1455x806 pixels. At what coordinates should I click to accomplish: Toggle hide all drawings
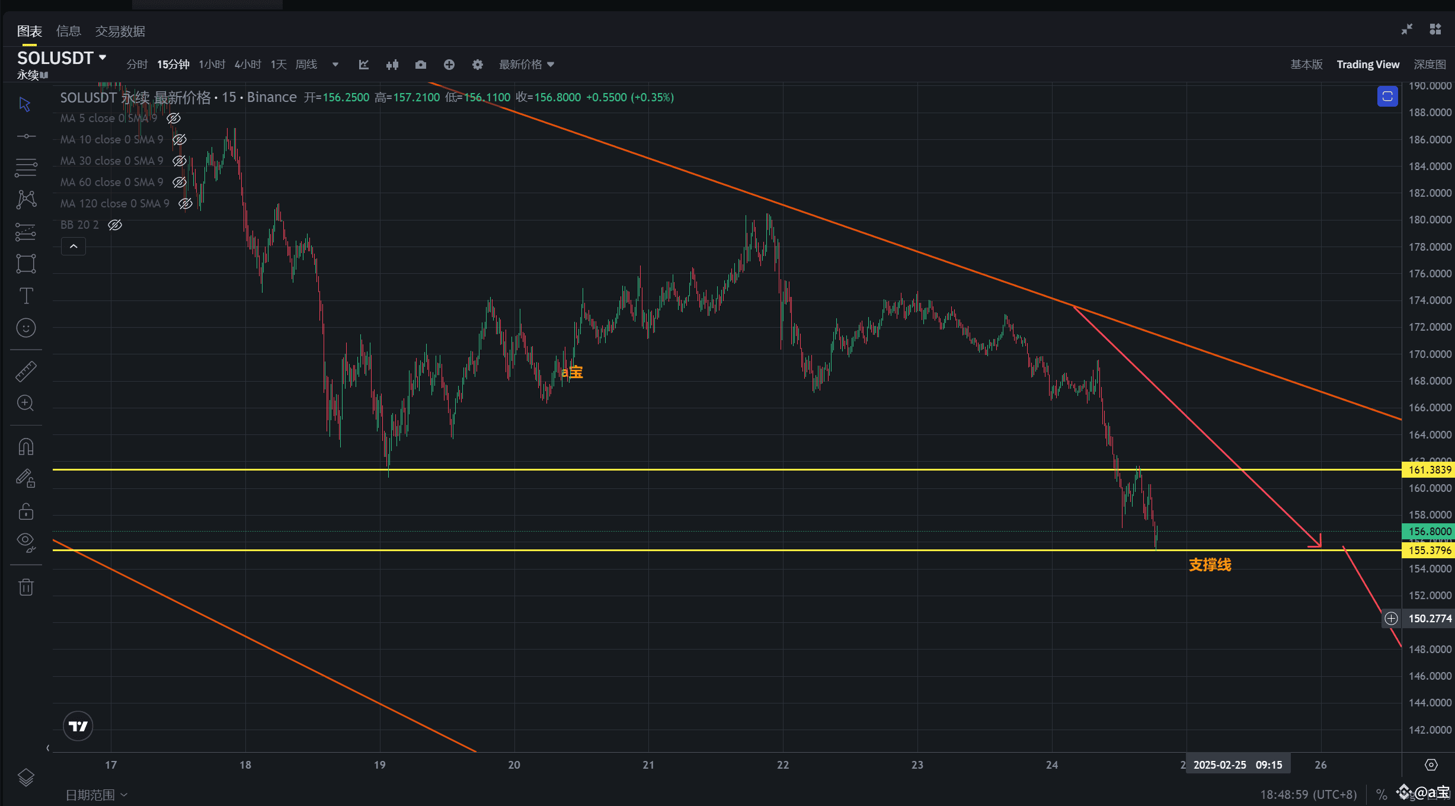[25, 542]
